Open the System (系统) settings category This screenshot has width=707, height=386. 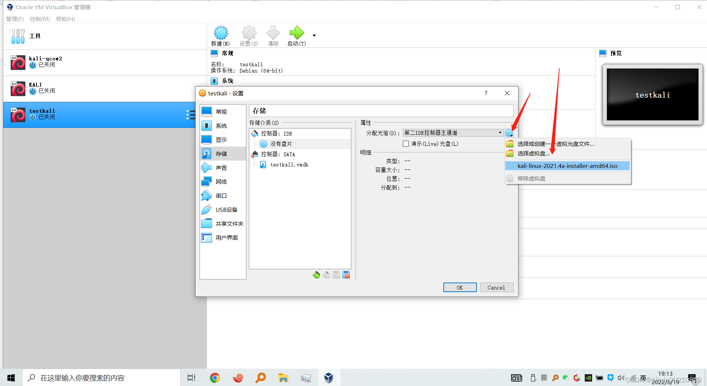[x=223, y=126]
